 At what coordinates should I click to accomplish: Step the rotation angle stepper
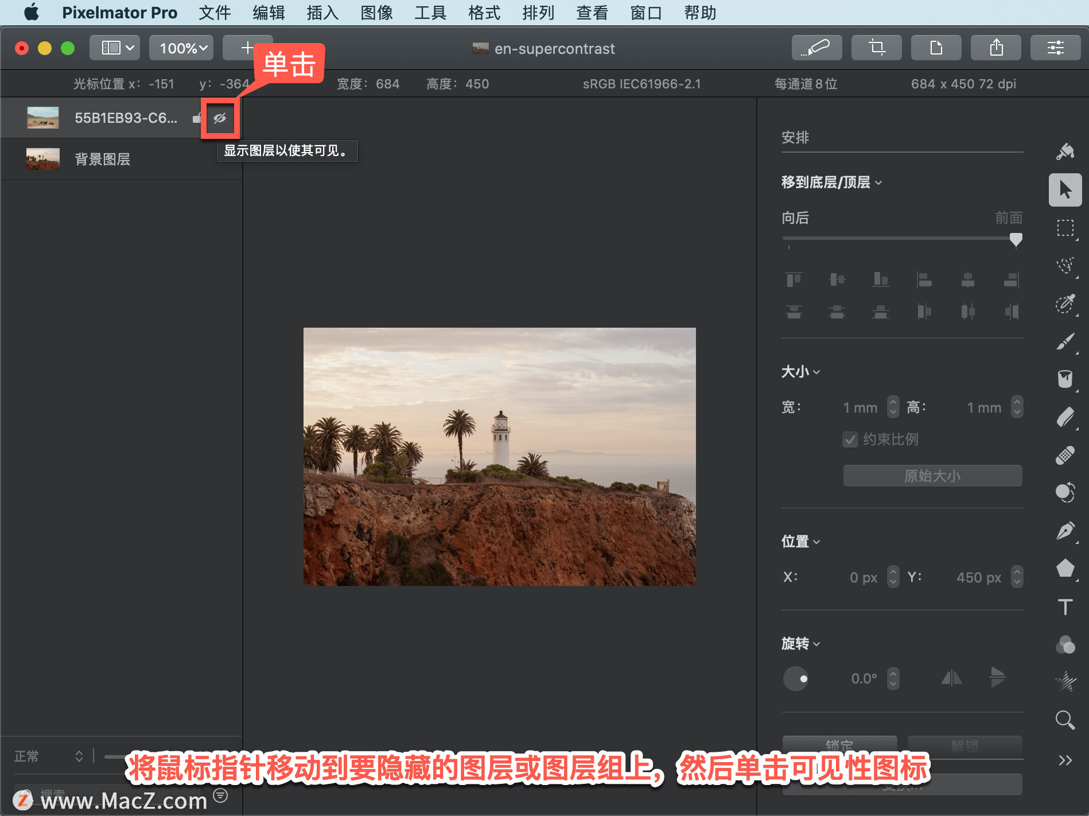tap(893, 679)
